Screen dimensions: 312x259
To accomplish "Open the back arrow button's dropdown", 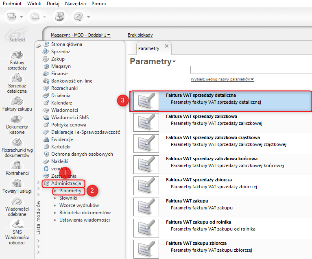I will click(21, 17).
